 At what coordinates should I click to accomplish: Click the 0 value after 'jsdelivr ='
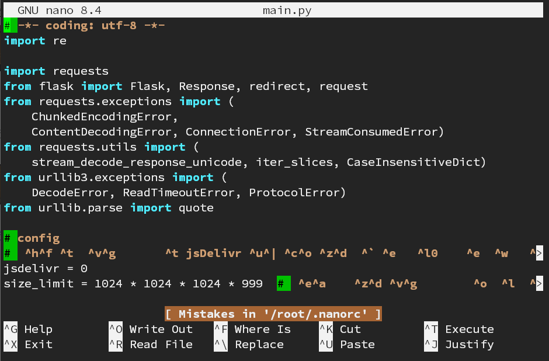(84, 269)
